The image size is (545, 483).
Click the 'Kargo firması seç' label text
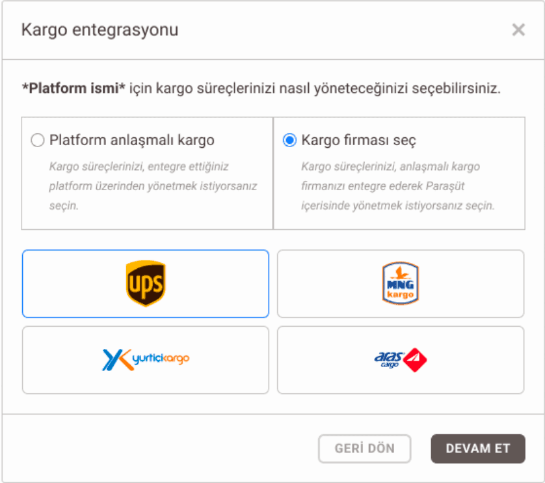click(358, 140)
